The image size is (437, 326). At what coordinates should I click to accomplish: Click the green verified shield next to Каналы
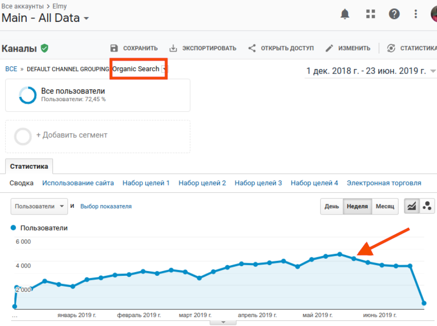pos(45,48)
